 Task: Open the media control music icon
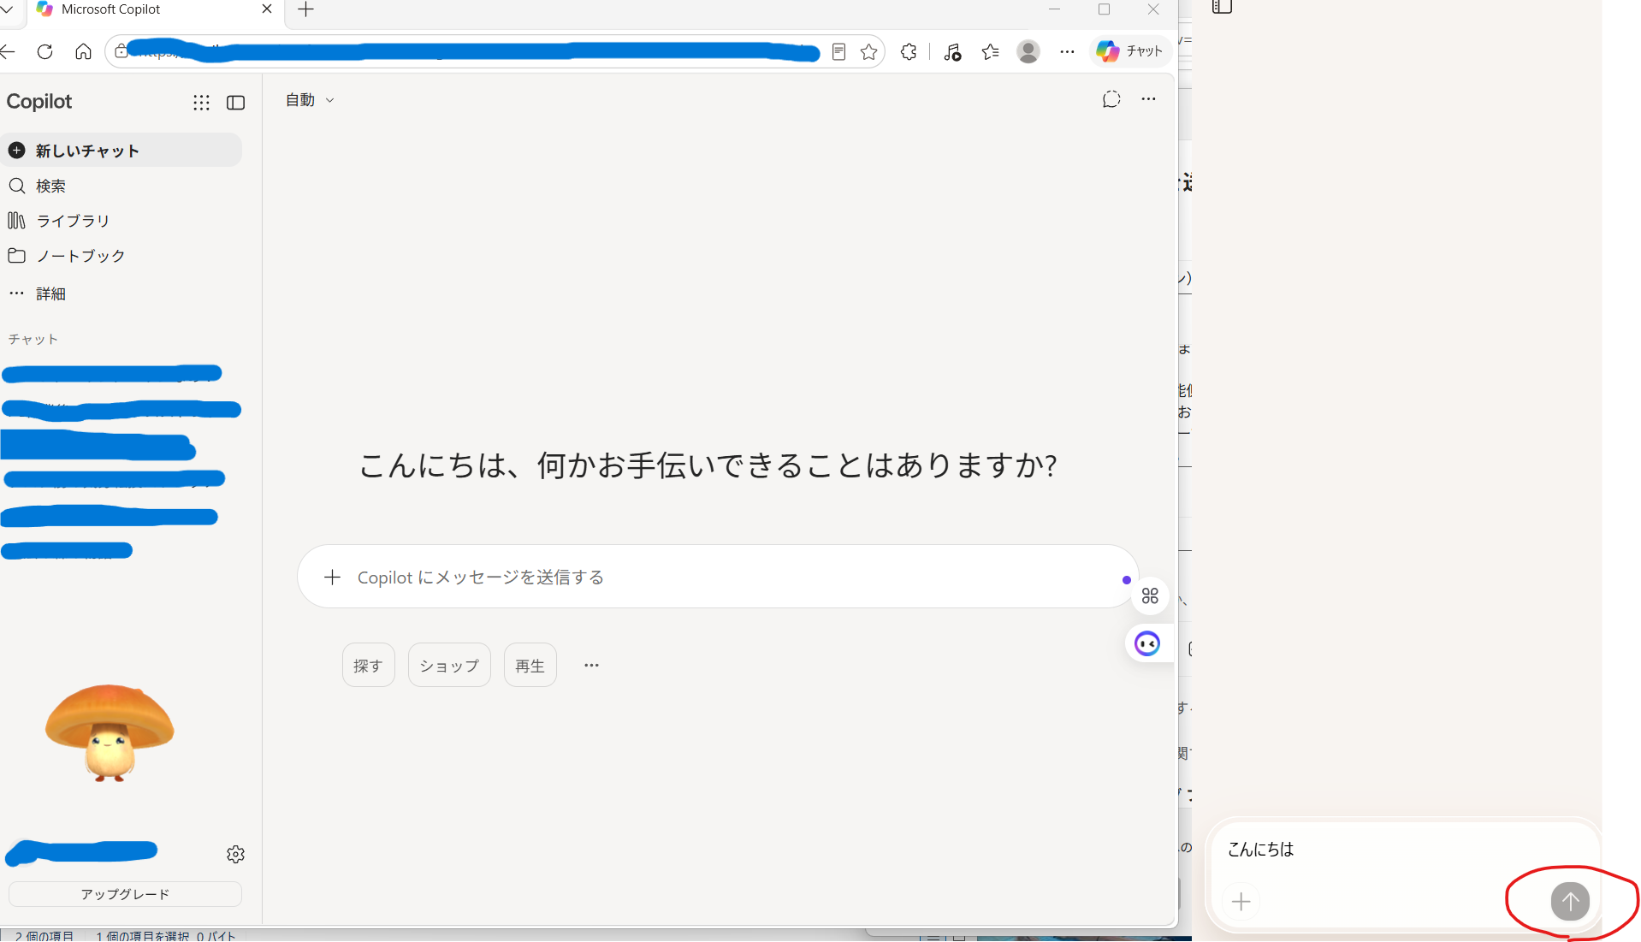coord(952,52)
